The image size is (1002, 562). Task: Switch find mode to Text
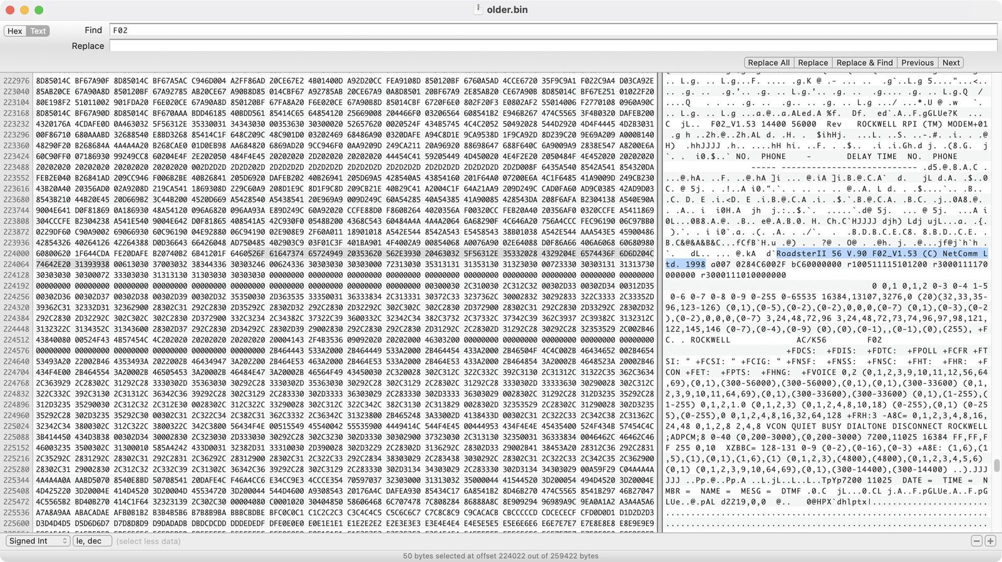[x=38, y=31]
